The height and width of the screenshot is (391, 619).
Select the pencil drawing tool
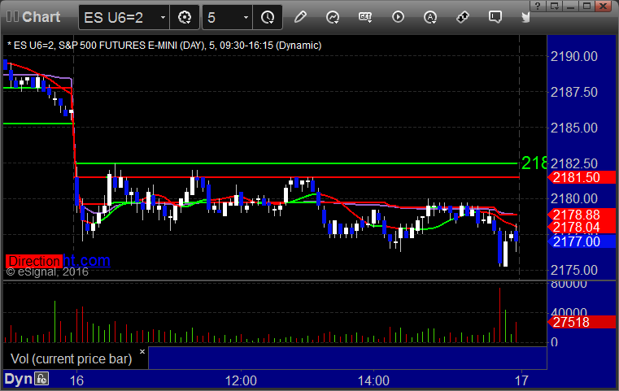[x=300, y=17]
